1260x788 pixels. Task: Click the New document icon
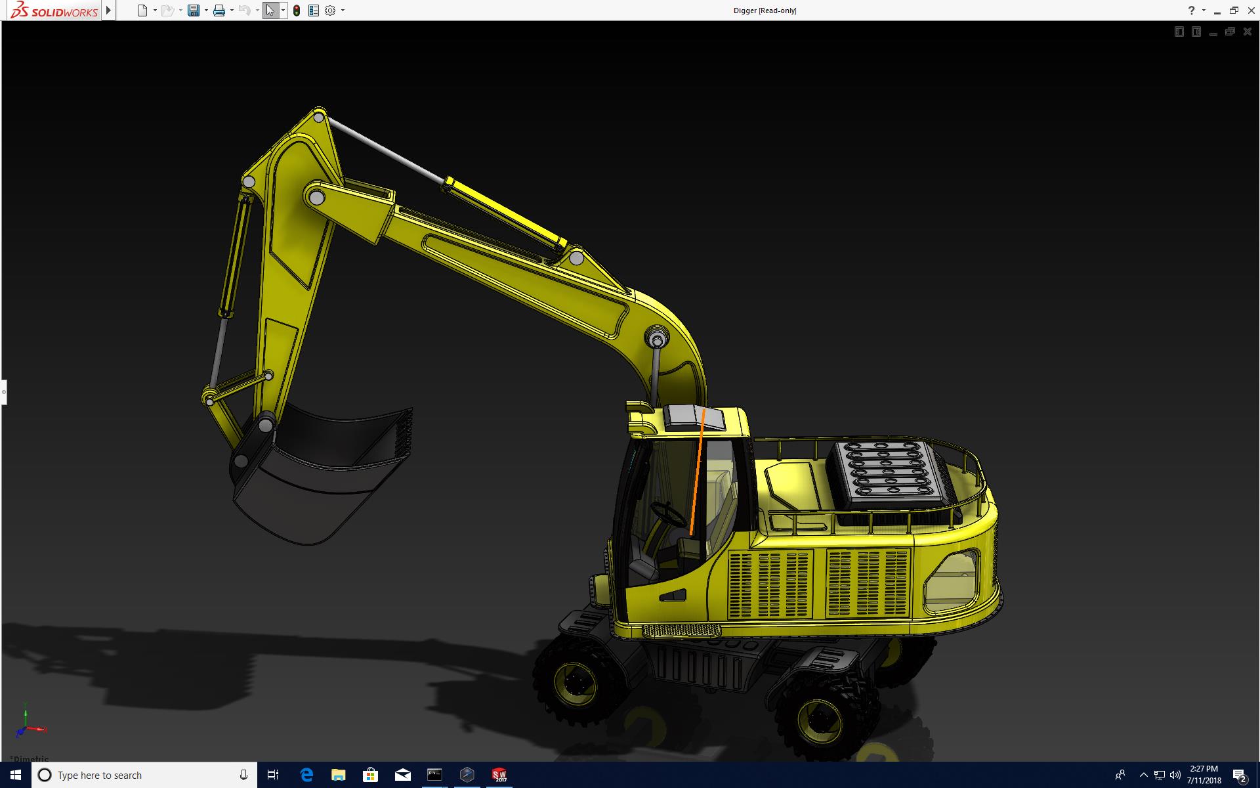pos(142,11)
